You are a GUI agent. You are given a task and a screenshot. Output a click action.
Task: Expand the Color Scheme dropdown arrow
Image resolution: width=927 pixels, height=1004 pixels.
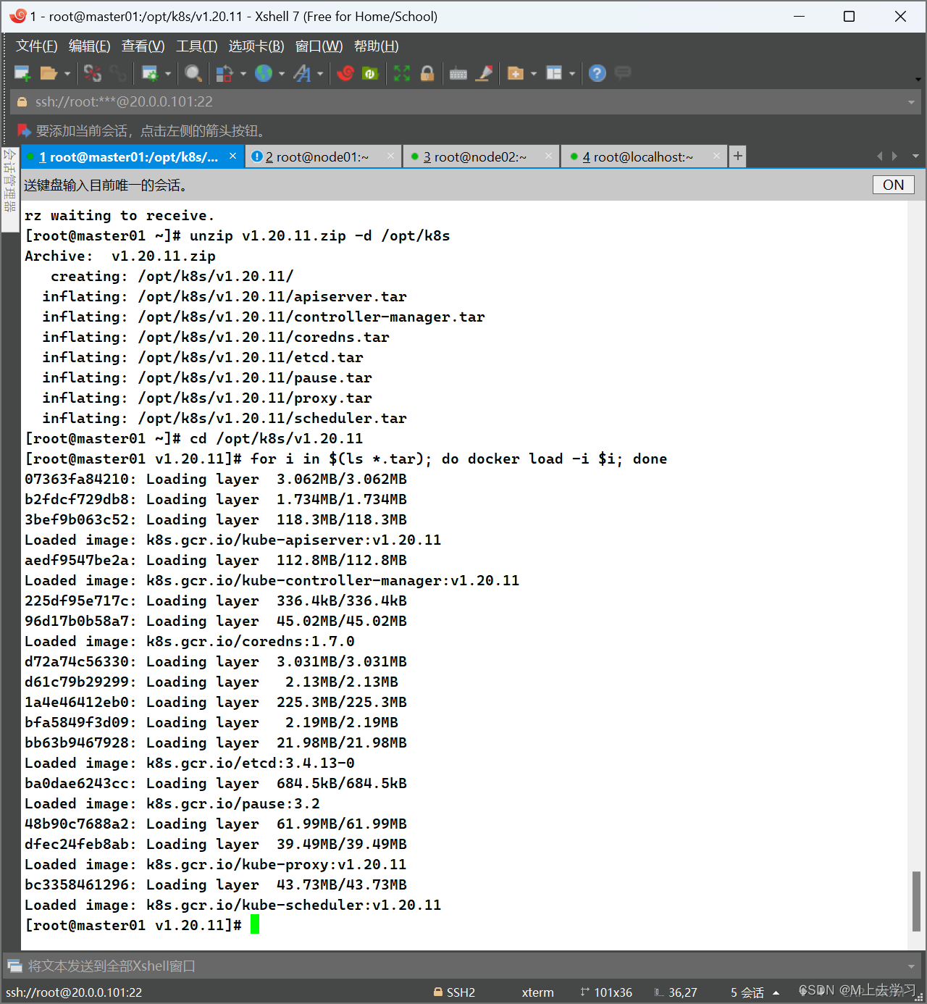pyautogui.click(x=243, y=73)
